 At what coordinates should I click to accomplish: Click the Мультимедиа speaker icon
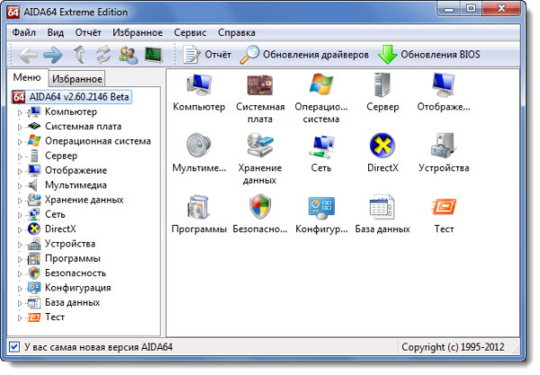click(x=198, y=147)
